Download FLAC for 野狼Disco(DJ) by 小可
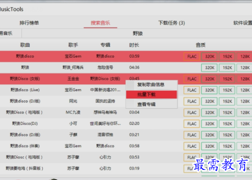This screenshot has height=180, width=252. click(192, 124)
